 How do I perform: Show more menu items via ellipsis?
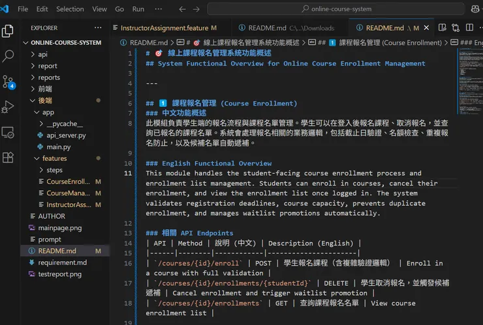coord(159,9)
